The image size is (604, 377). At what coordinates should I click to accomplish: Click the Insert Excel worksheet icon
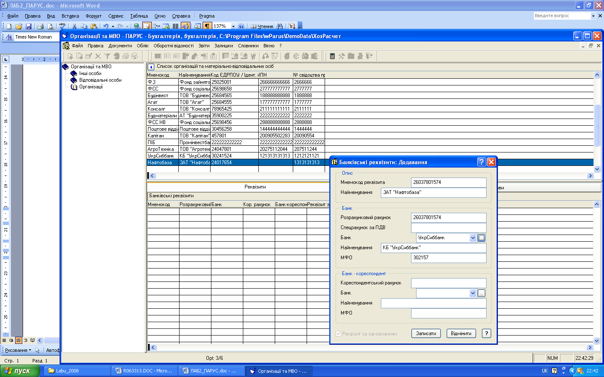pos(166,26)
